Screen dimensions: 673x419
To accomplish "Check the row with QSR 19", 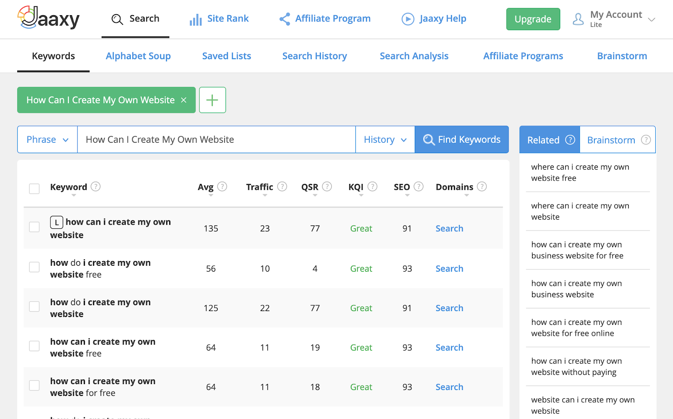I will point(34,346).
